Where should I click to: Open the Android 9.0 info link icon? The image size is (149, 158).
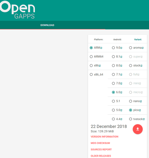click(x=121, y=48)
